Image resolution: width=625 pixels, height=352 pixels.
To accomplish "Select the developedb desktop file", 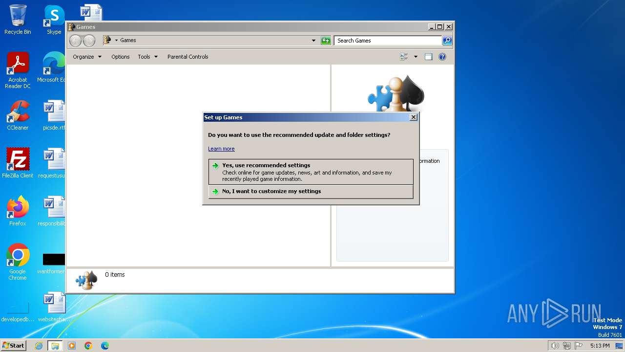I will [x=18, y=312].
